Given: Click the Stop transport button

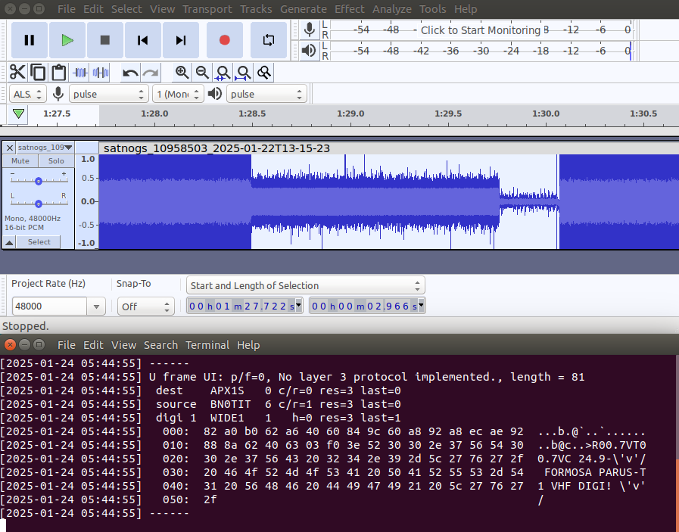Looking at the screenshot, I should [105, 40].
